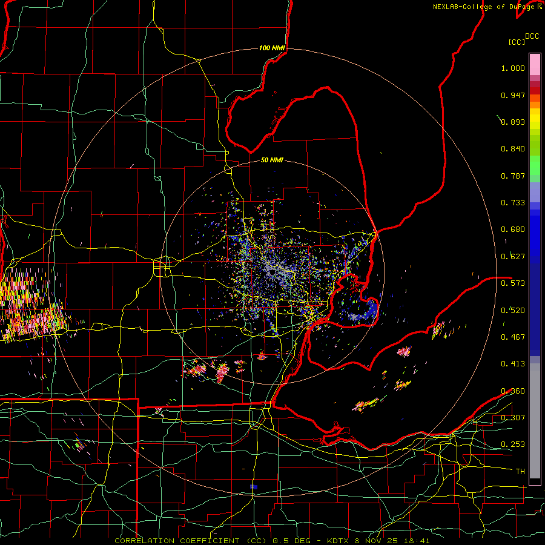Click the radar site center inside the 50 NMI ring
This screenshot has width=545, height=545.
coord(272,272)
